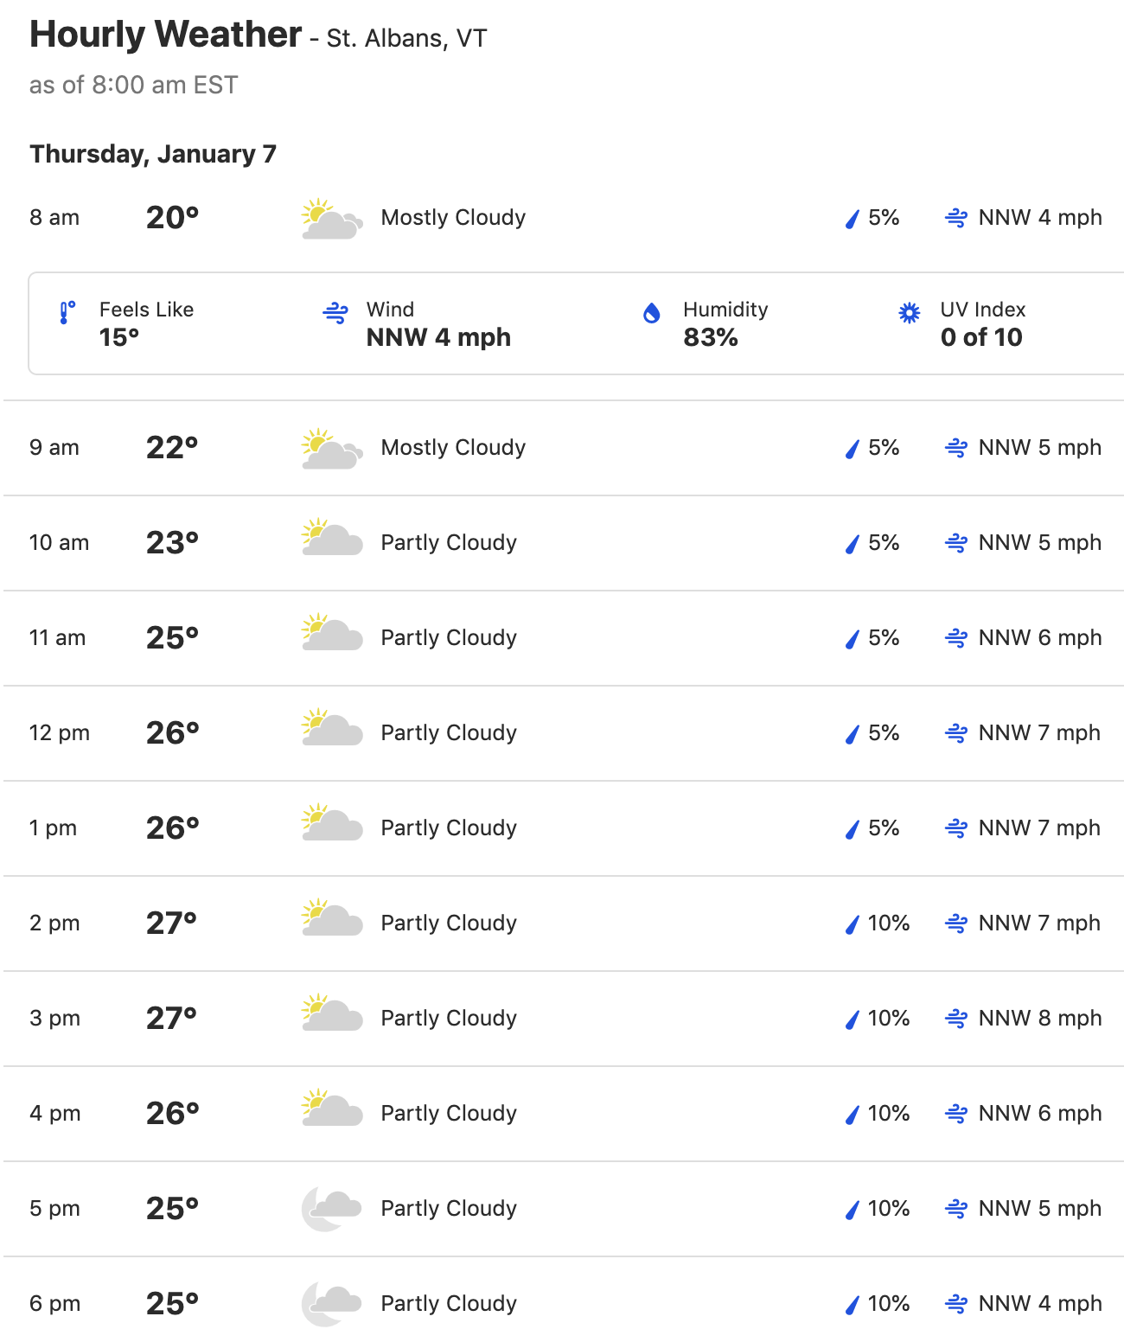The height and width of the screenshot is (1342, 1124).
Task: Click the Wind icon in details panel
Action: [335, 312]
